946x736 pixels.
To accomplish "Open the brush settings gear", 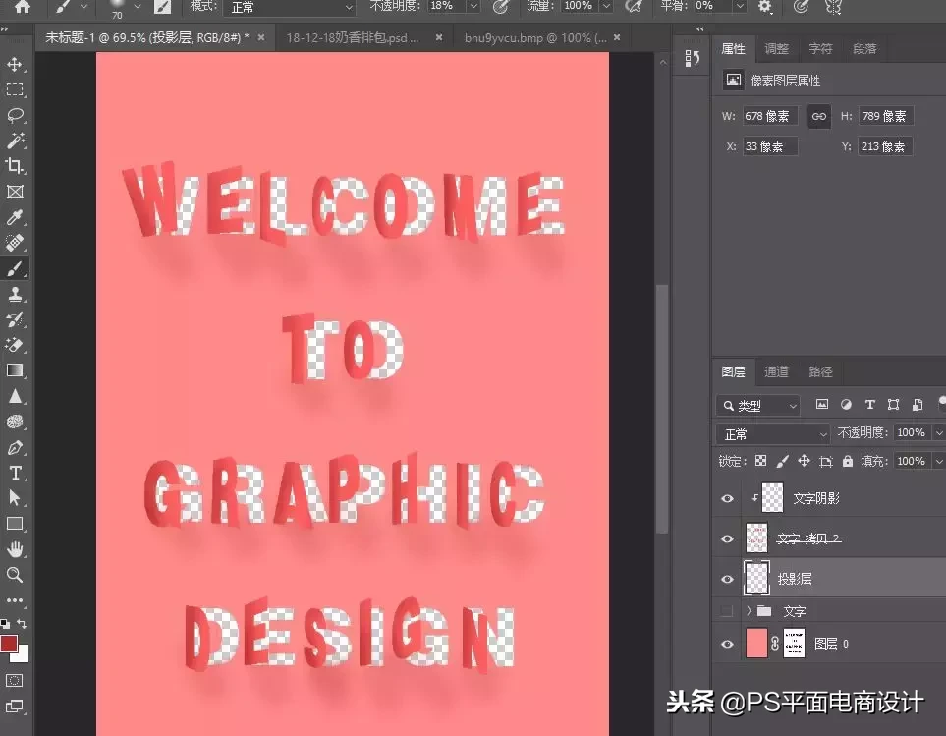I will click(765, 7).
